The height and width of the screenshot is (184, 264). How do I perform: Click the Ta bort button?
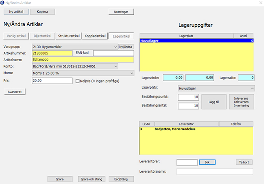244,162
